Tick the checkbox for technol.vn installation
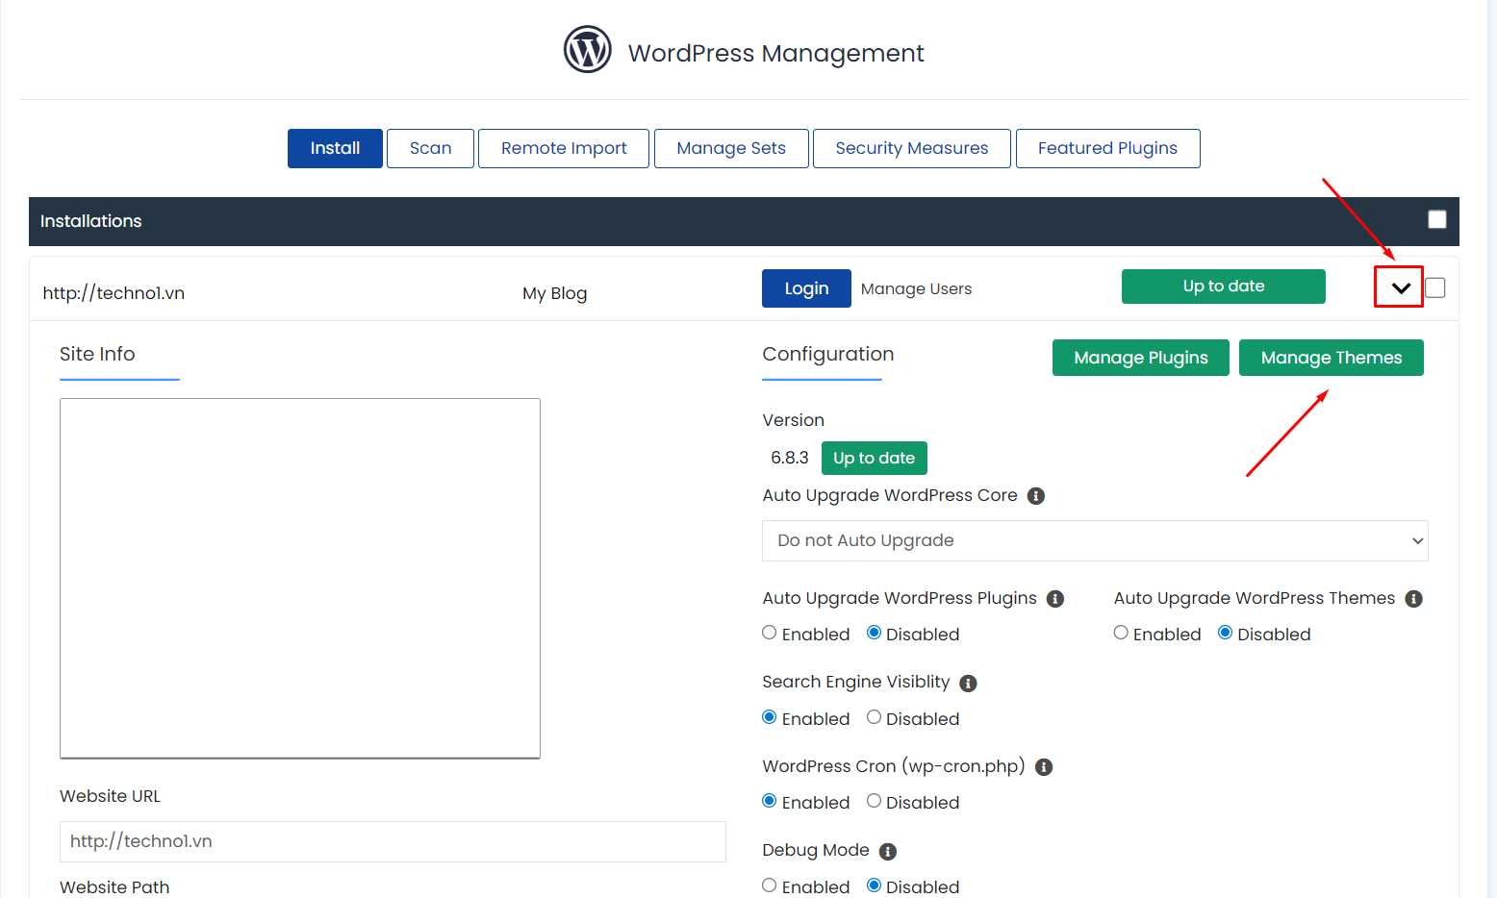This screenshot has width=1497, height=898. tap(1434, 287)
